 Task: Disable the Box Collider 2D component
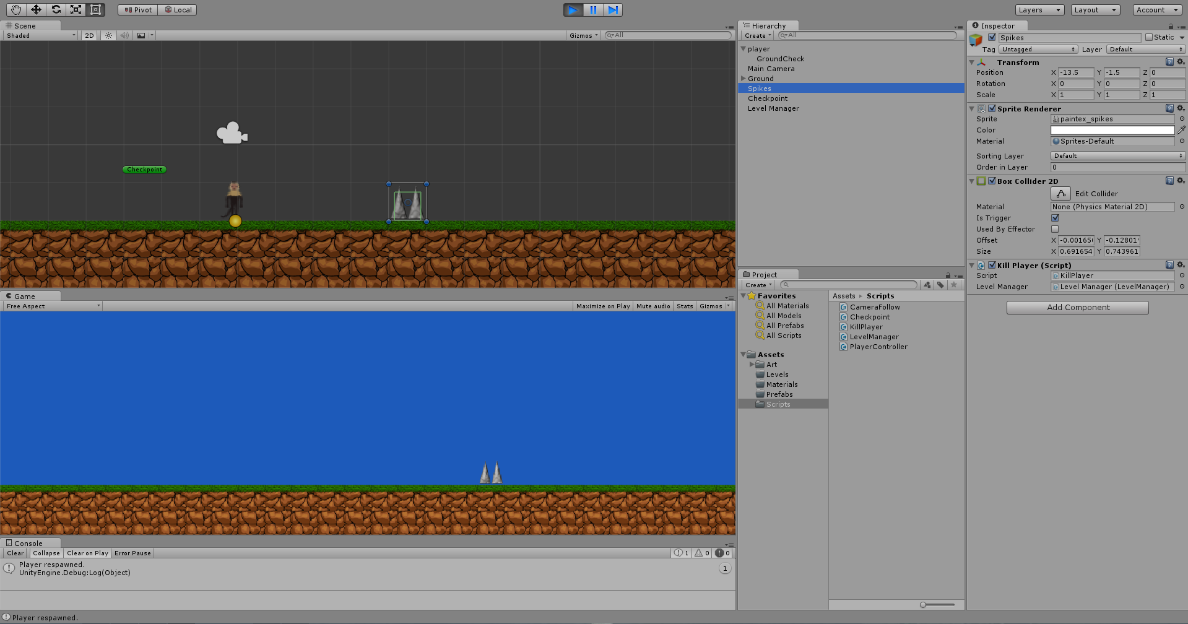click(x=992, y=181)
